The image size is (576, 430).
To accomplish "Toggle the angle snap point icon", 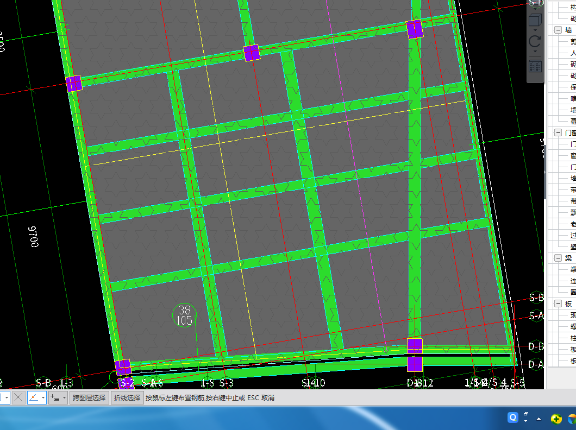I will [34, 397].
